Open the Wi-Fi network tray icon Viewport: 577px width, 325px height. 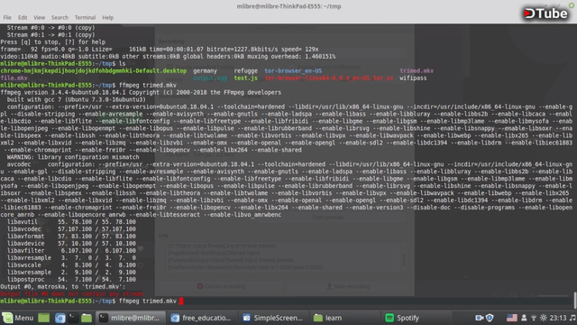tap(534, 318)
